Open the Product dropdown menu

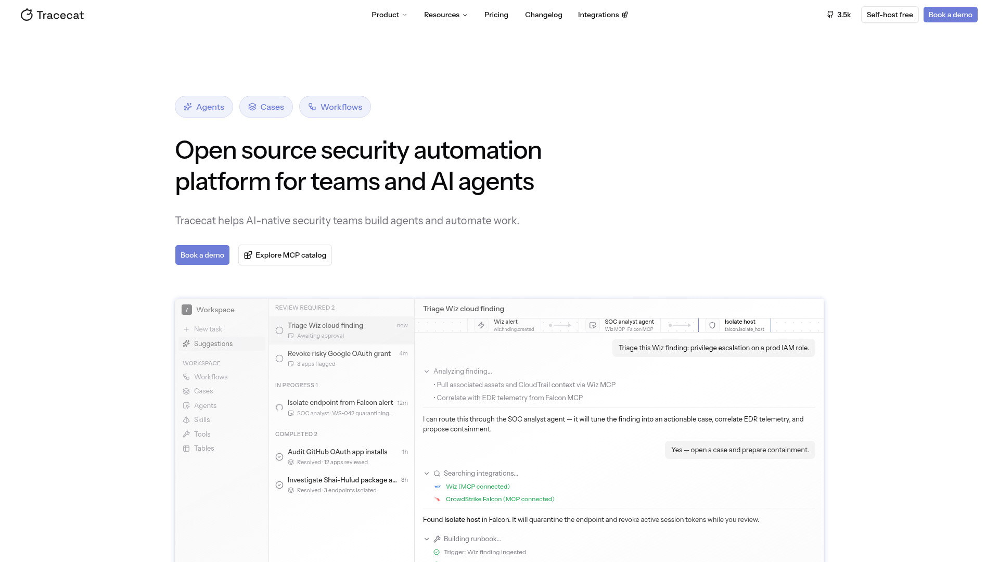(389, 15)
